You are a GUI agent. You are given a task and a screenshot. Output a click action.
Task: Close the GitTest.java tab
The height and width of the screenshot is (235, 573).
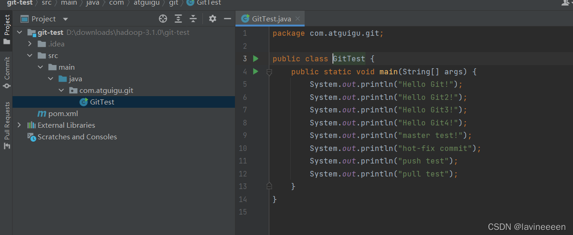pyautogui.click(x=298, y=19)
